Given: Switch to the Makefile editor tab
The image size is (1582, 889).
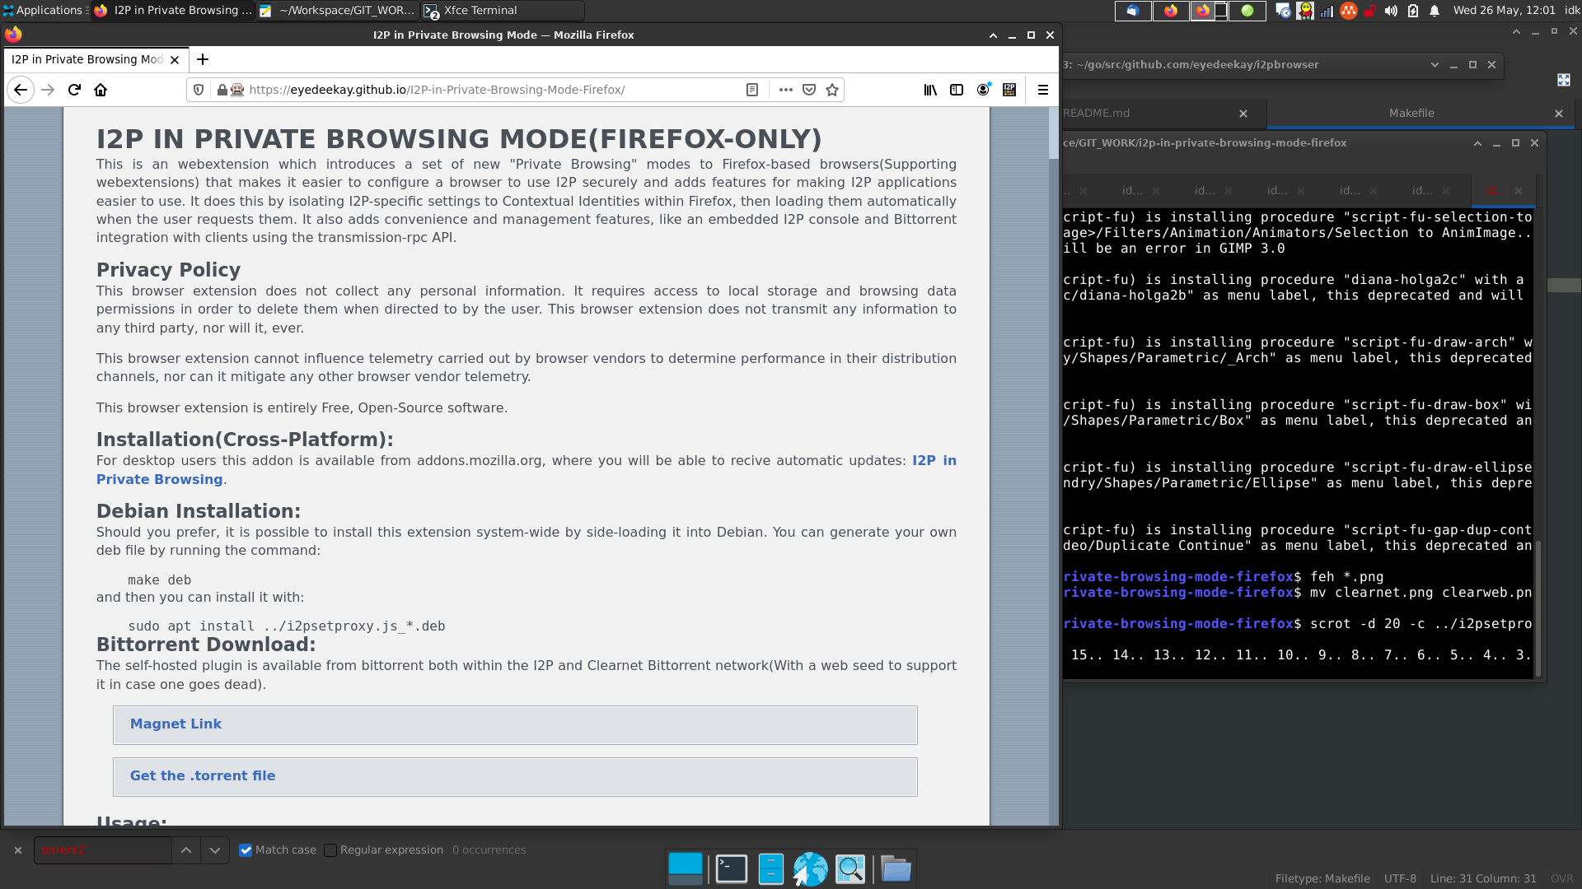Looking at the screenshot, I should pos(1411,114).
